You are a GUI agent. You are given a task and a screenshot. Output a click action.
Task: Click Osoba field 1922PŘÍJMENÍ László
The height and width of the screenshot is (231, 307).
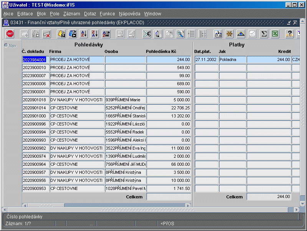[x=125, y=124]
